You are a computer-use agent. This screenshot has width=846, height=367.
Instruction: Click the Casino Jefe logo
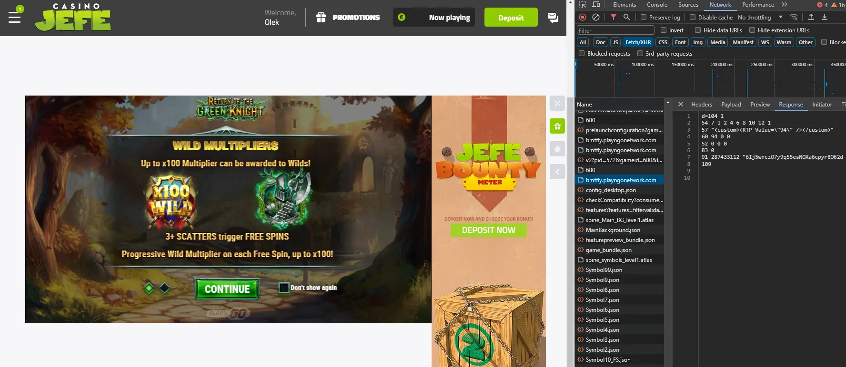point(73,18)
